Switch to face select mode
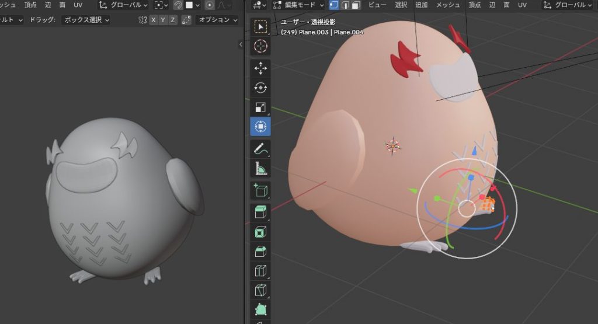 coord(355,5)
